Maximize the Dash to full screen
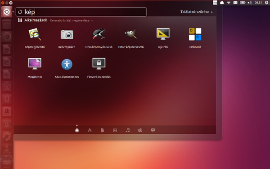This screenshot has width=270, height=169. (x=11, y=3)
